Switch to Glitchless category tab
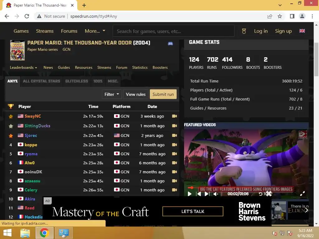The height and width of the screenshot is (239, 319). 77,81
